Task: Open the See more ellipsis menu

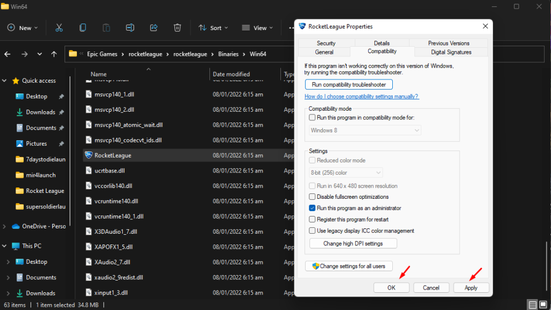Action: click(291, 28)
